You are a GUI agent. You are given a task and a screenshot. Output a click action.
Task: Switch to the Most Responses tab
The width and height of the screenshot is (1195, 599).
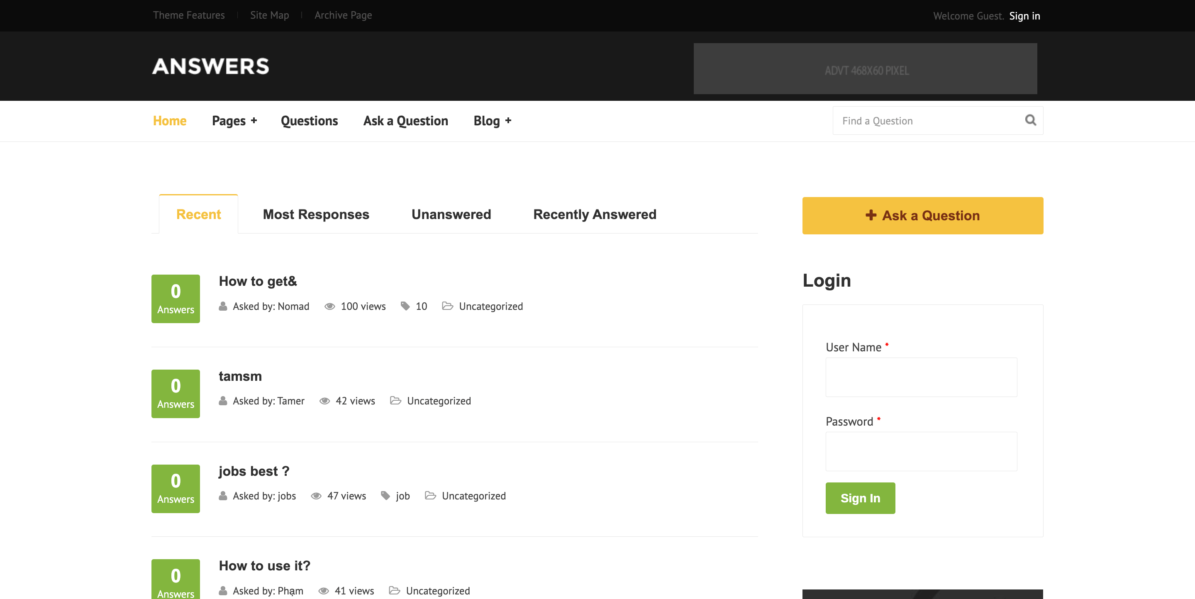(315, 214)
